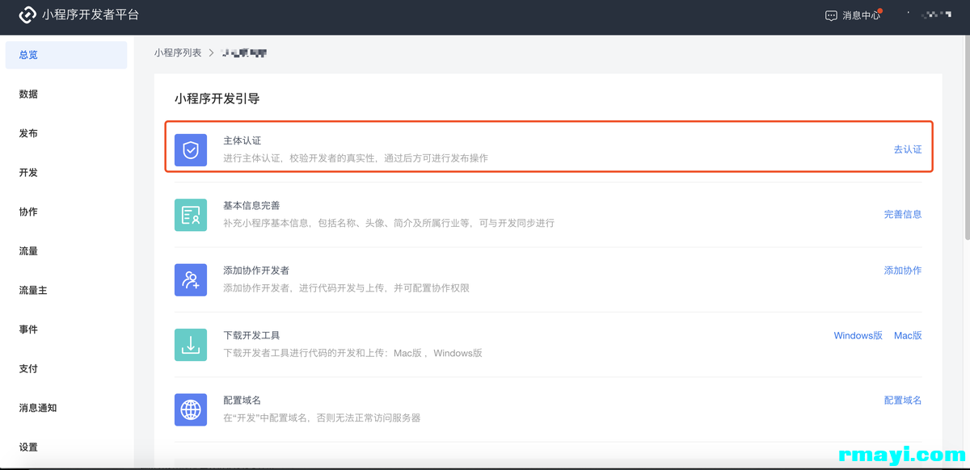Click the 完善信息 link

(903, 214)
